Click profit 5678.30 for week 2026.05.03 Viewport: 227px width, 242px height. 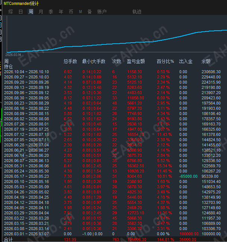point(135,187)
